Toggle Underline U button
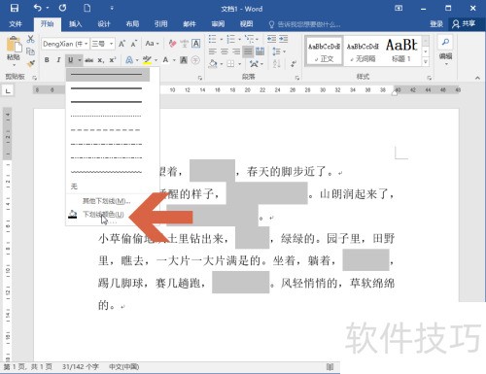 pyautogui.click(x=70, y=60)
